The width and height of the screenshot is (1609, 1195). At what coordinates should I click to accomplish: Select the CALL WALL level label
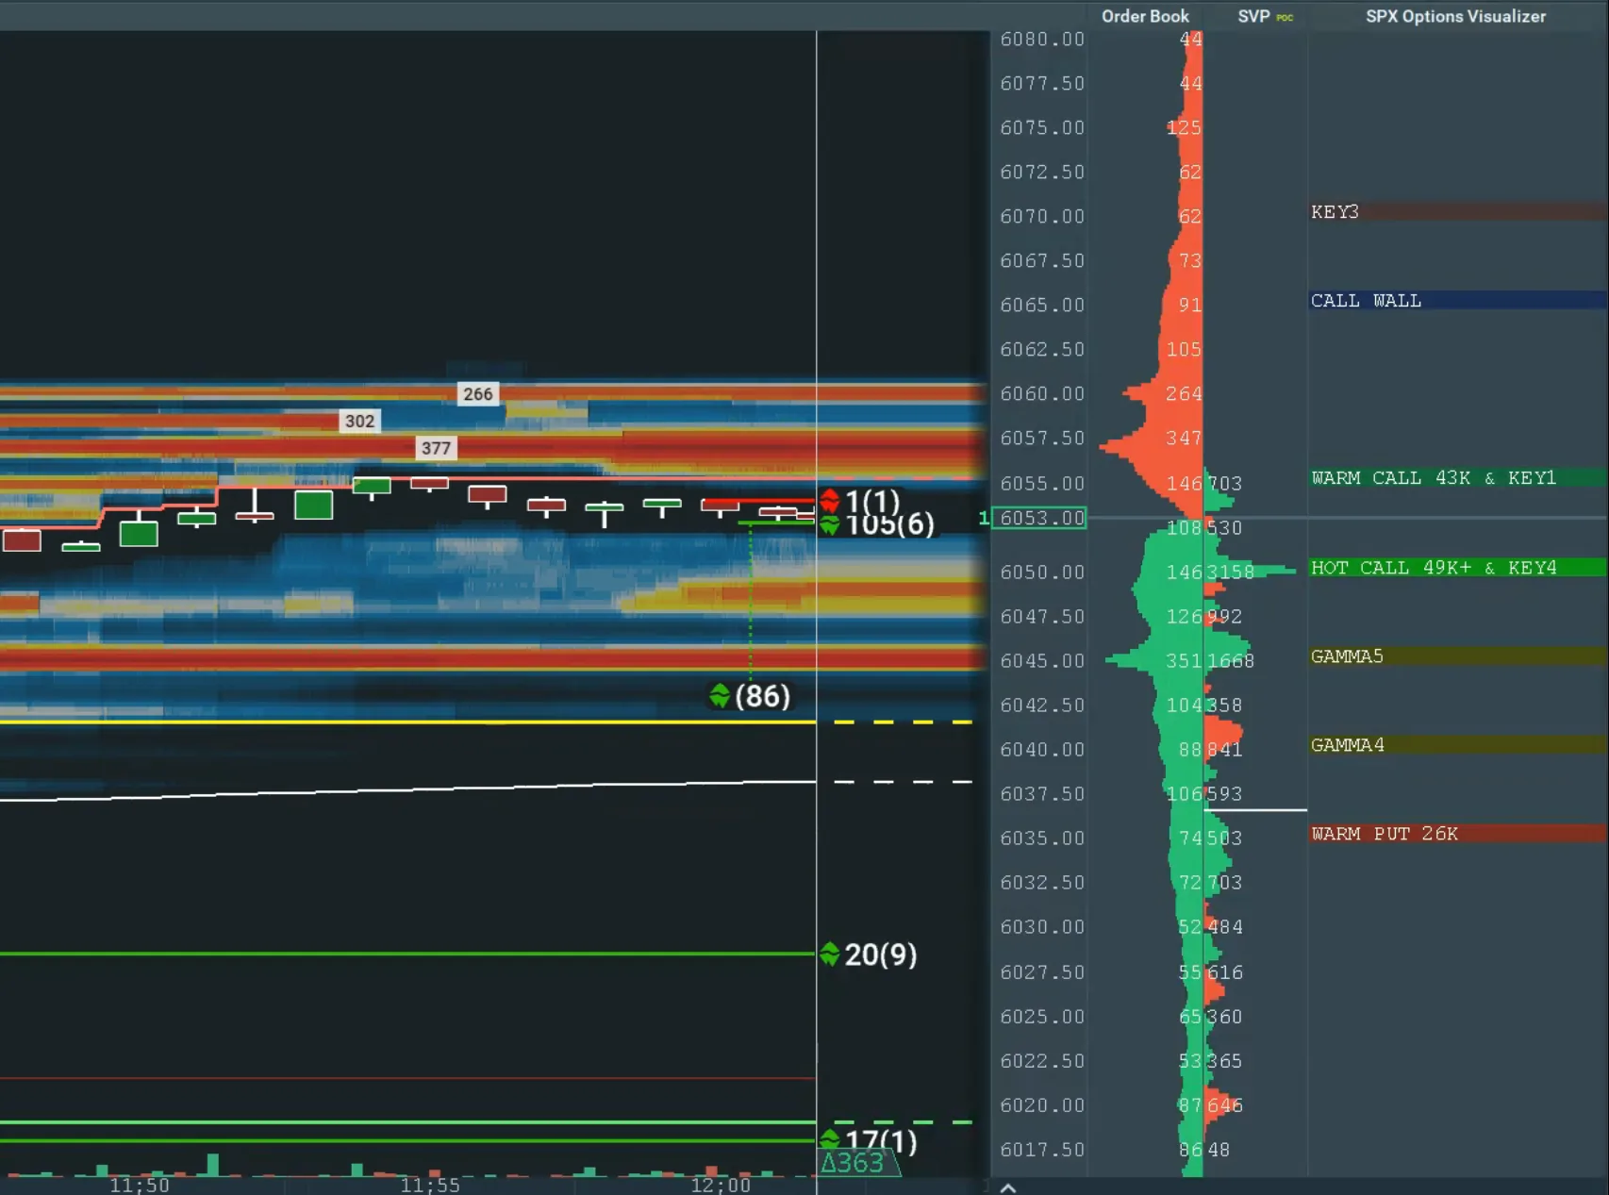click(x=1366, y=301)
